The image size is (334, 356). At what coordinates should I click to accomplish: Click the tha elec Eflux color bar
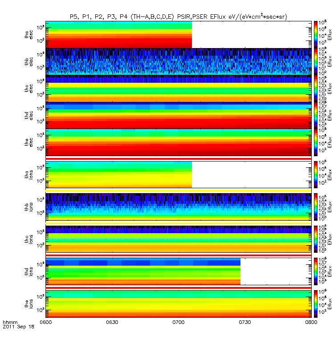click(x=316, y=35)
